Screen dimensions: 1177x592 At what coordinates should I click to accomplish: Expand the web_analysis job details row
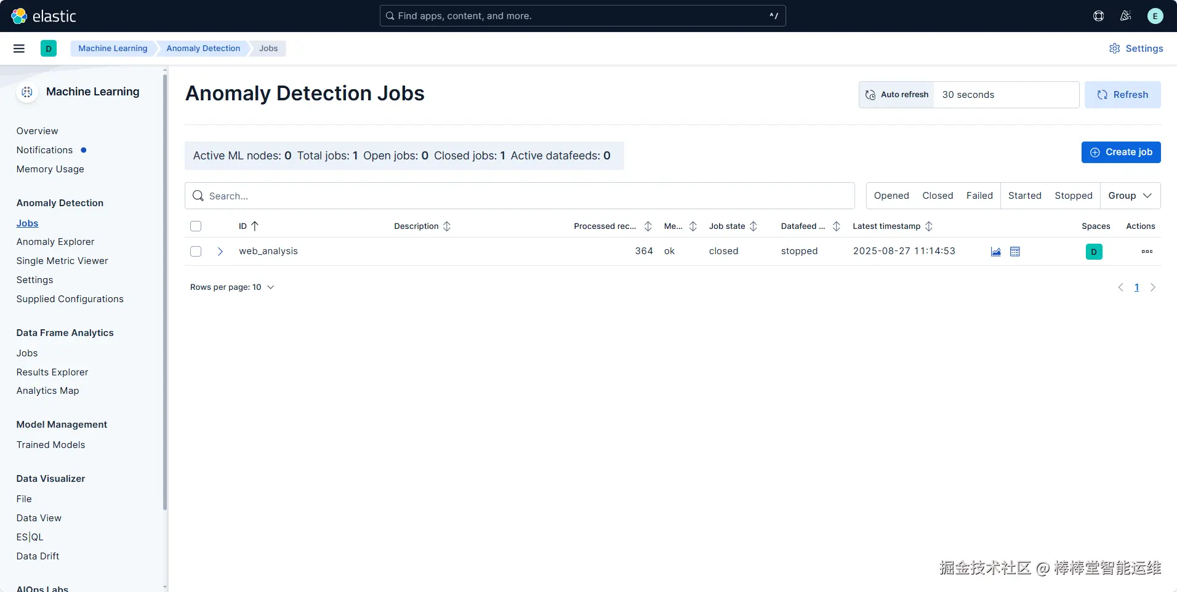pyautogui.click(x=220, y=252)
